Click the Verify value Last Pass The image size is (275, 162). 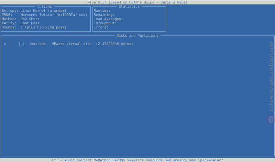coord(30,23)
